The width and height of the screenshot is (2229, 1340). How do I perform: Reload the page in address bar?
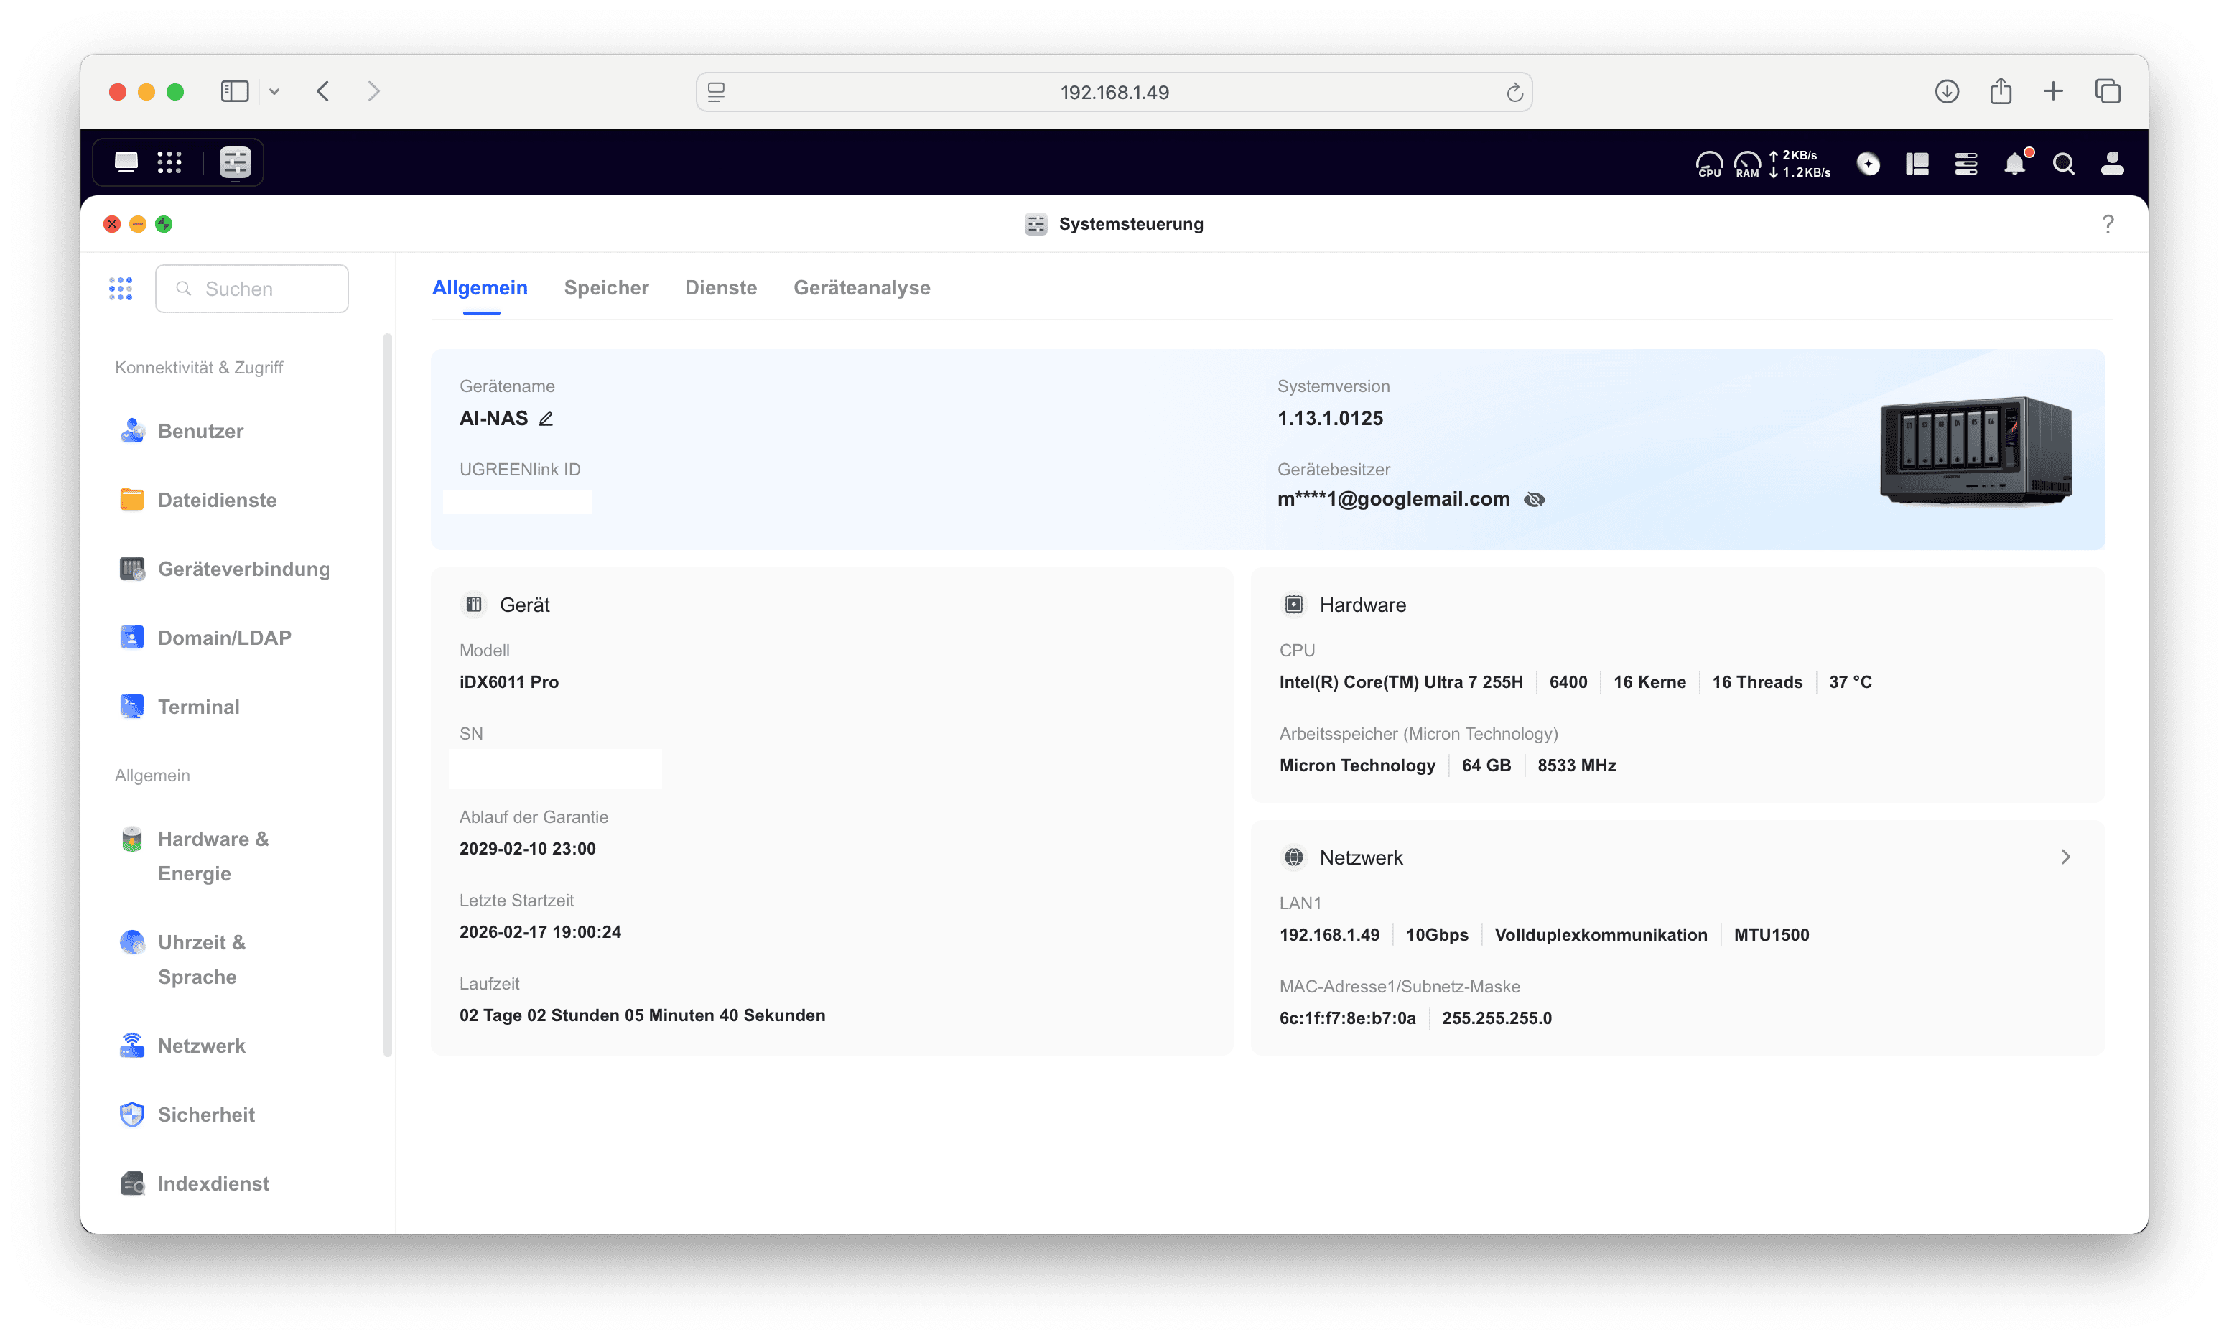click(1514, 92)
